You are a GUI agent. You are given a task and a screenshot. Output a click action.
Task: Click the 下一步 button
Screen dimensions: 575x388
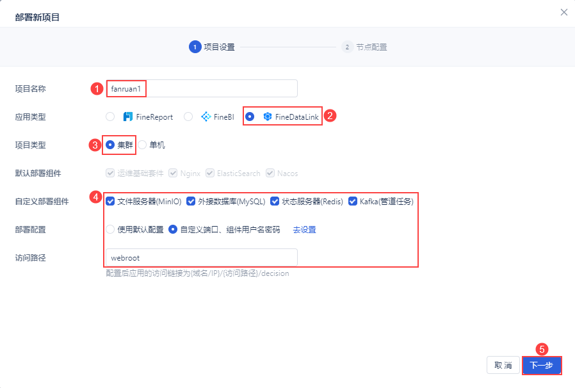(542, 365)
